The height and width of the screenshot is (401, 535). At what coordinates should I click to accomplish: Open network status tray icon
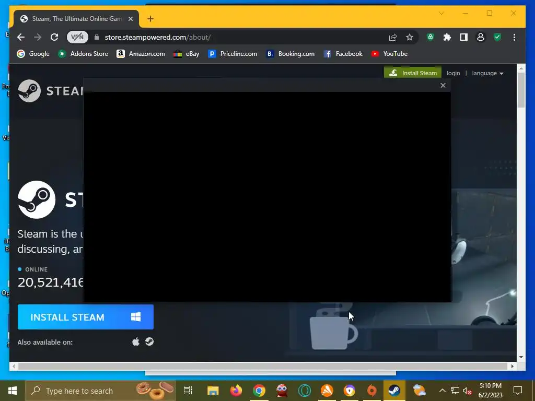tap(455, 391)
